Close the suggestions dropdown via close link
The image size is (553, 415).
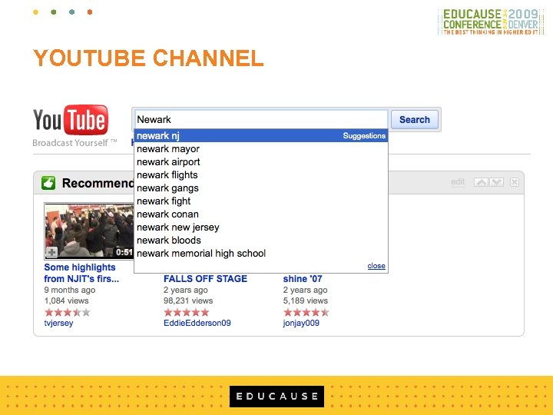[x=376, y=266]
